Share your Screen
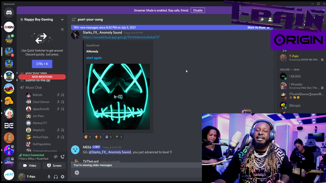This screenshot has height=183, width=326. 54,166
